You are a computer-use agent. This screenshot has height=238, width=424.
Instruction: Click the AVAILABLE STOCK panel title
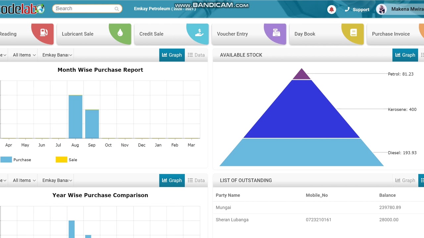tap(241, 55)
